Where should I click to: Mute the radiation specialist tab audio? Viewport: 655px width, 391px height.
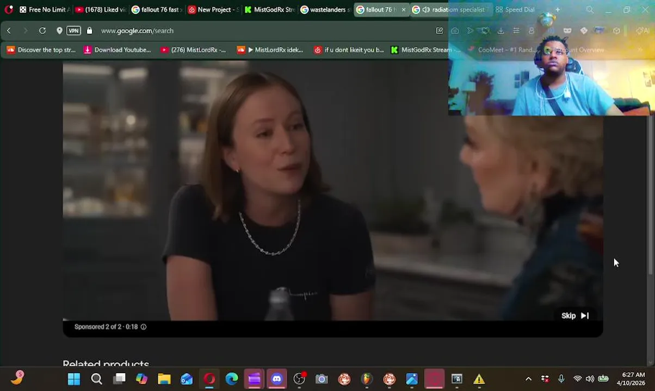tap(426, 10)
